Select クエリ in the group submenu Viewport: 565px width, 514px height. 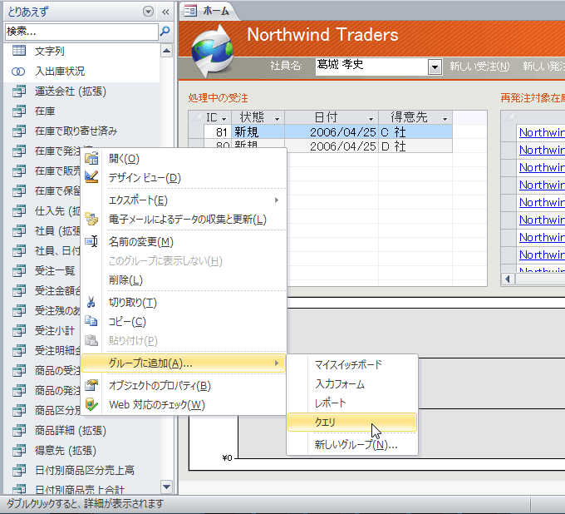pos(352,422)
